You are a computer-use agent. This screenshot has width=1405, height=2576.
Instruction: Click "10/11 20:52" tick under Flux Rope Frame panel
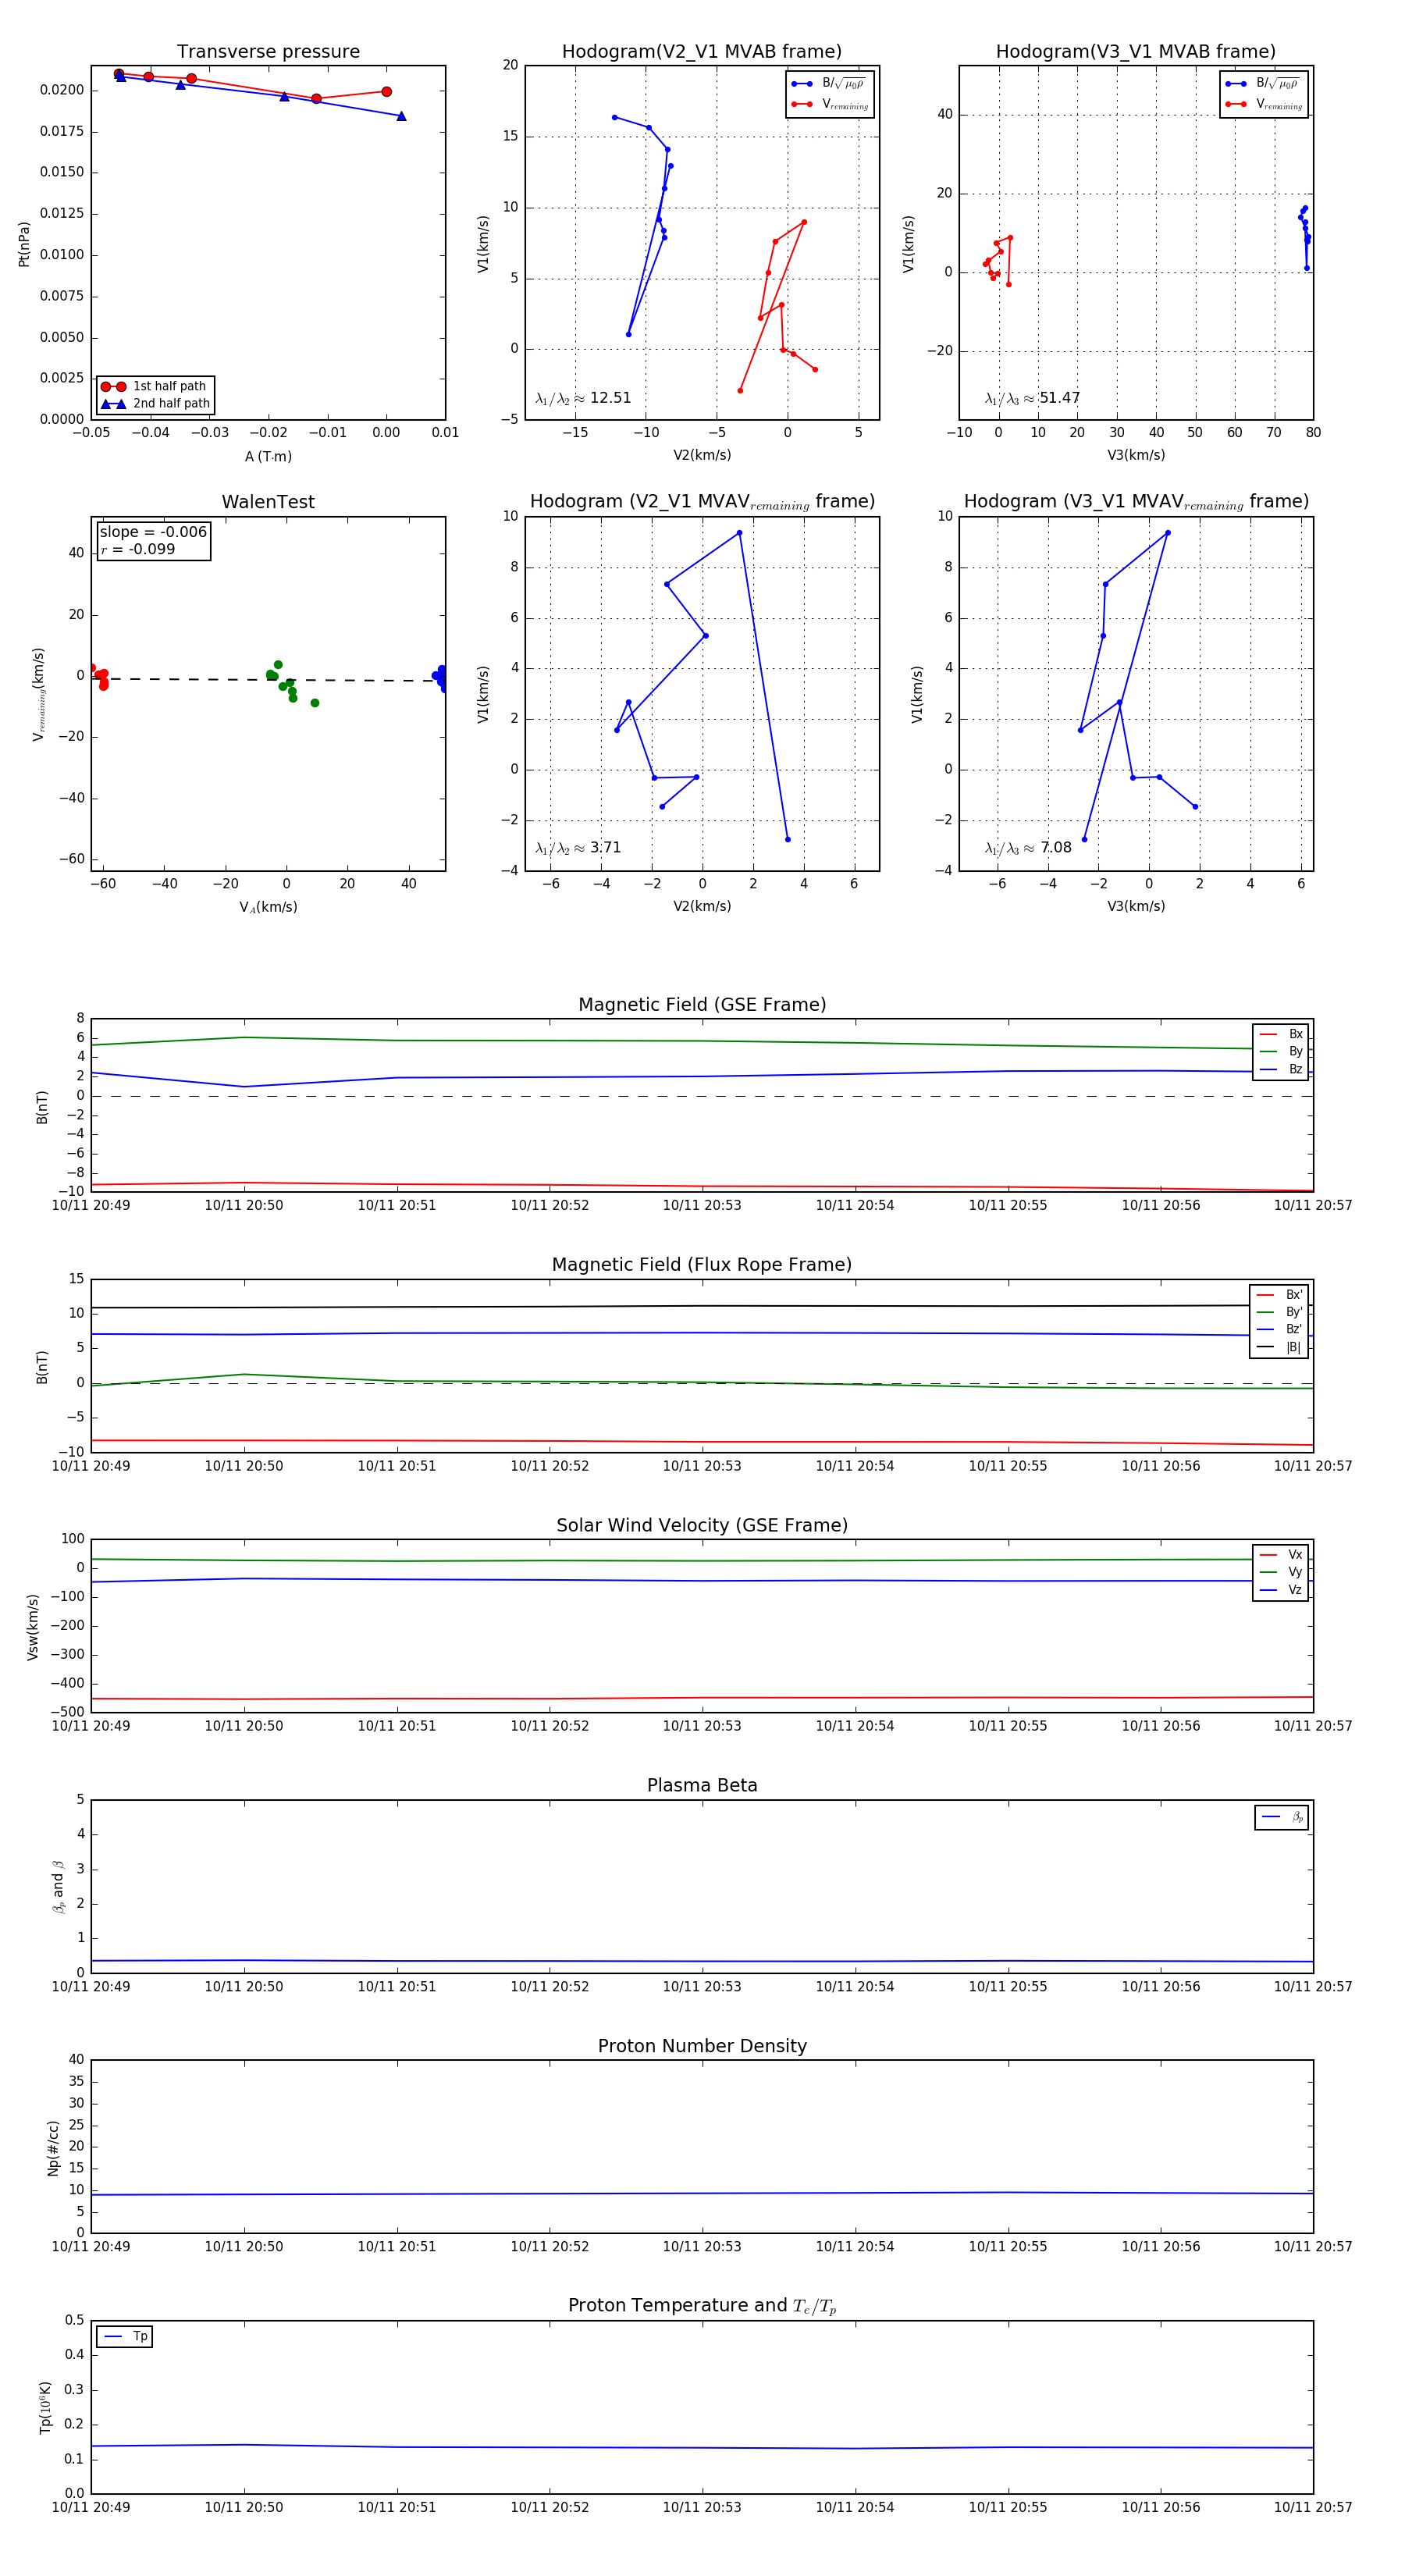pos(550,1466)
